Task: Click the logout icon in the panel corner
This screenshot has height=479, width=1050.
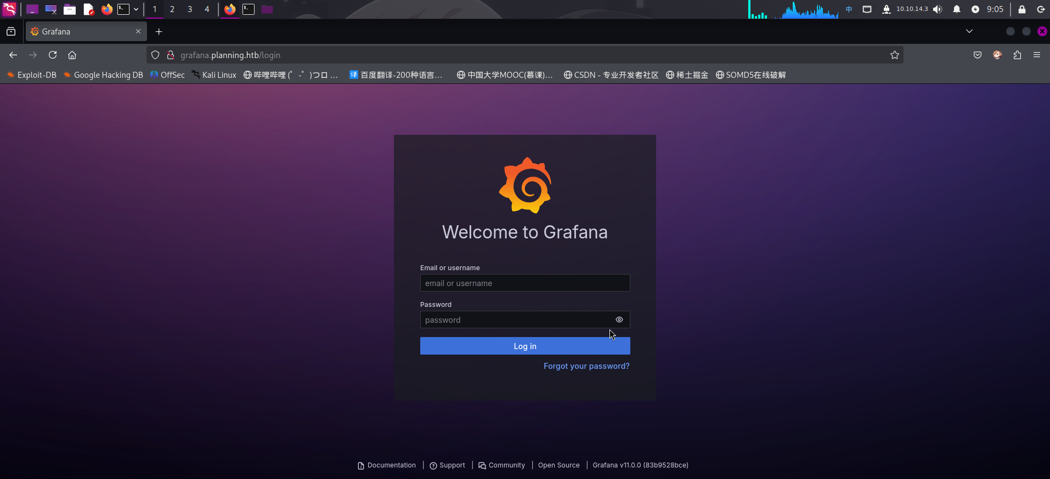Action: [x=1041, y=9]
